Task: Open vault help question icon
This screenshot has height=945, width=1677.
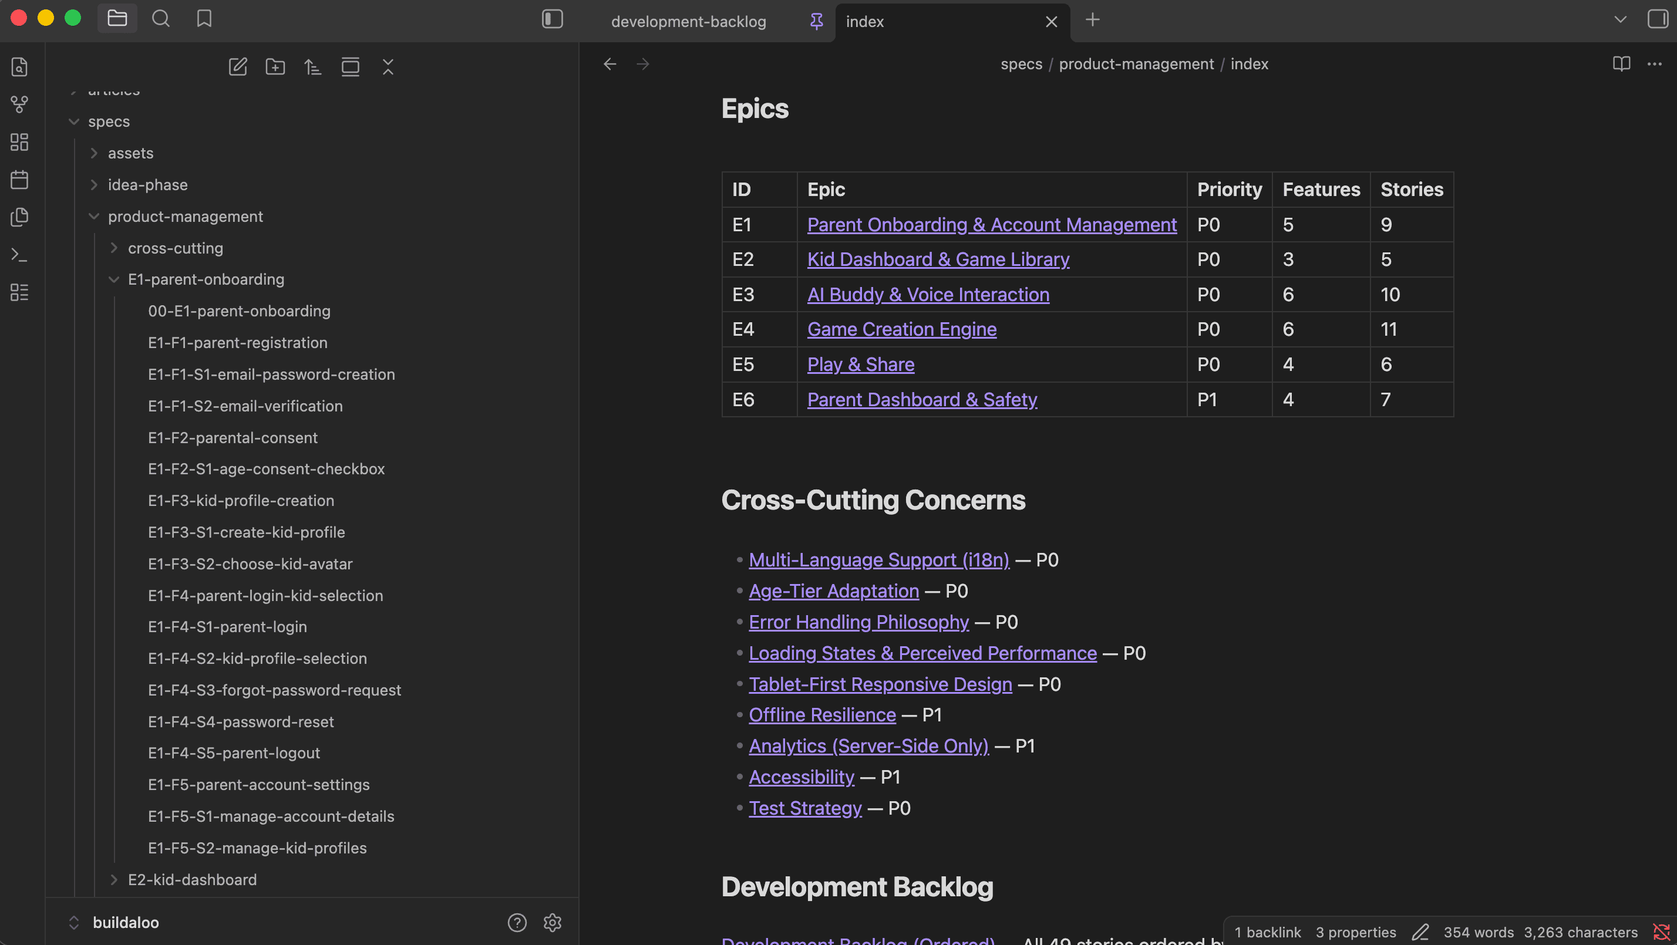Action: point(517,922)
